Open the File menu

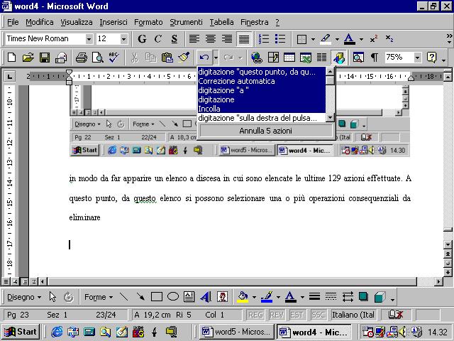pyautogui.click(x=13, y=22)
